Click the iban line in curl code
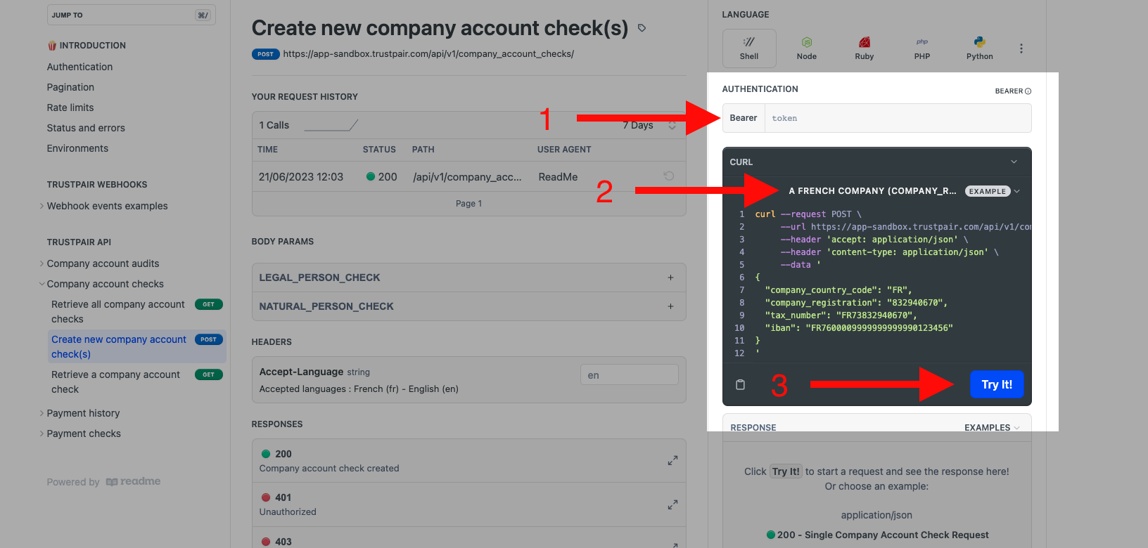Screen dimensions: 1148x548 (858, 328)
